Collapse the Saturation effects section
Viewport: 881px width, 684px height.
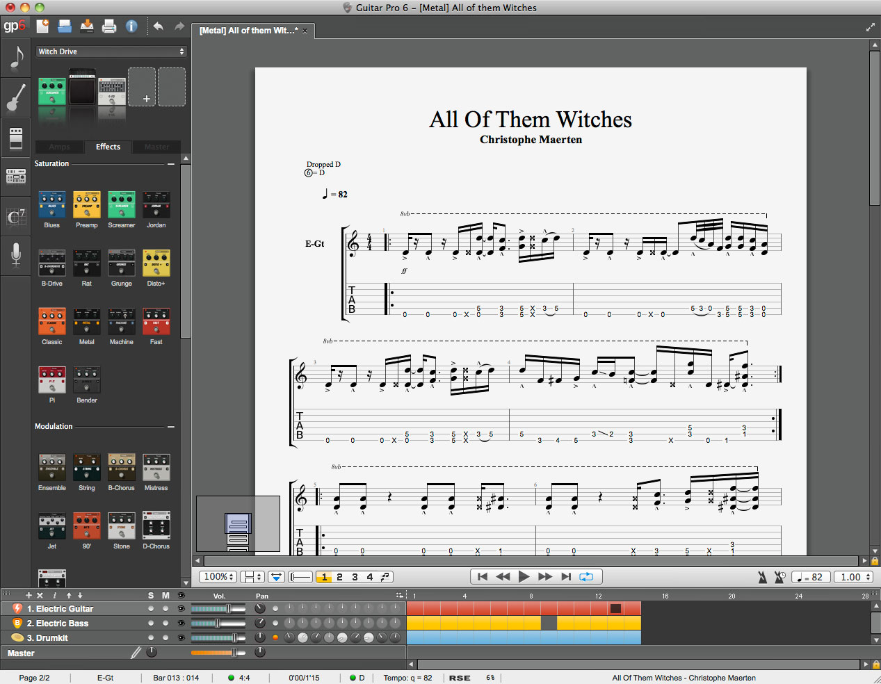click(171, 164)
